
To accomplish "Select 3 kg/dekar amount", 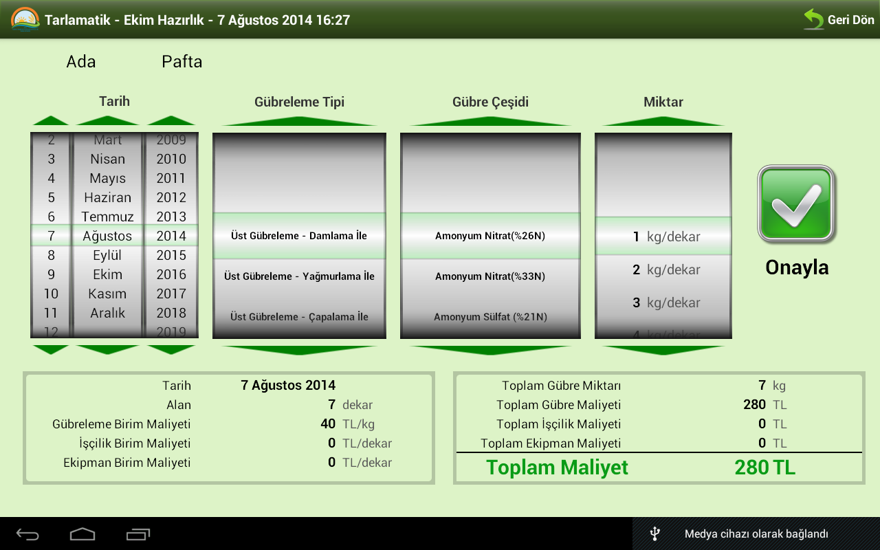I will point(666,302).
